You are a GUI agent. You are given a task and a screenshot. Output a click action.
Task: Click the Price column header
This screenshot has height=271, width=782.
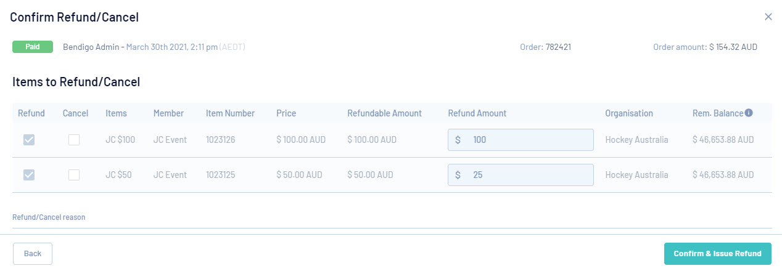tap(286, 113)
